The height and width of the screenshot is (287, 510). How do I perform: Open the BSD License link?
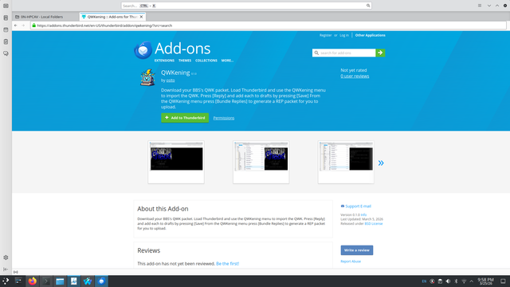[x=374, y=223]
